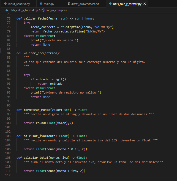Click the calcular_iva function definition name
Viewport: 177px width, 181px height.
(x=34, y=136)
